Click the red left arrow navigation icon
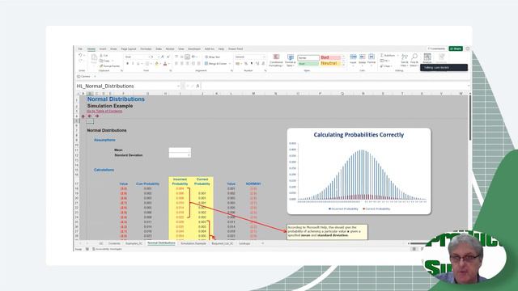518x291 pixels. [90, 116]
